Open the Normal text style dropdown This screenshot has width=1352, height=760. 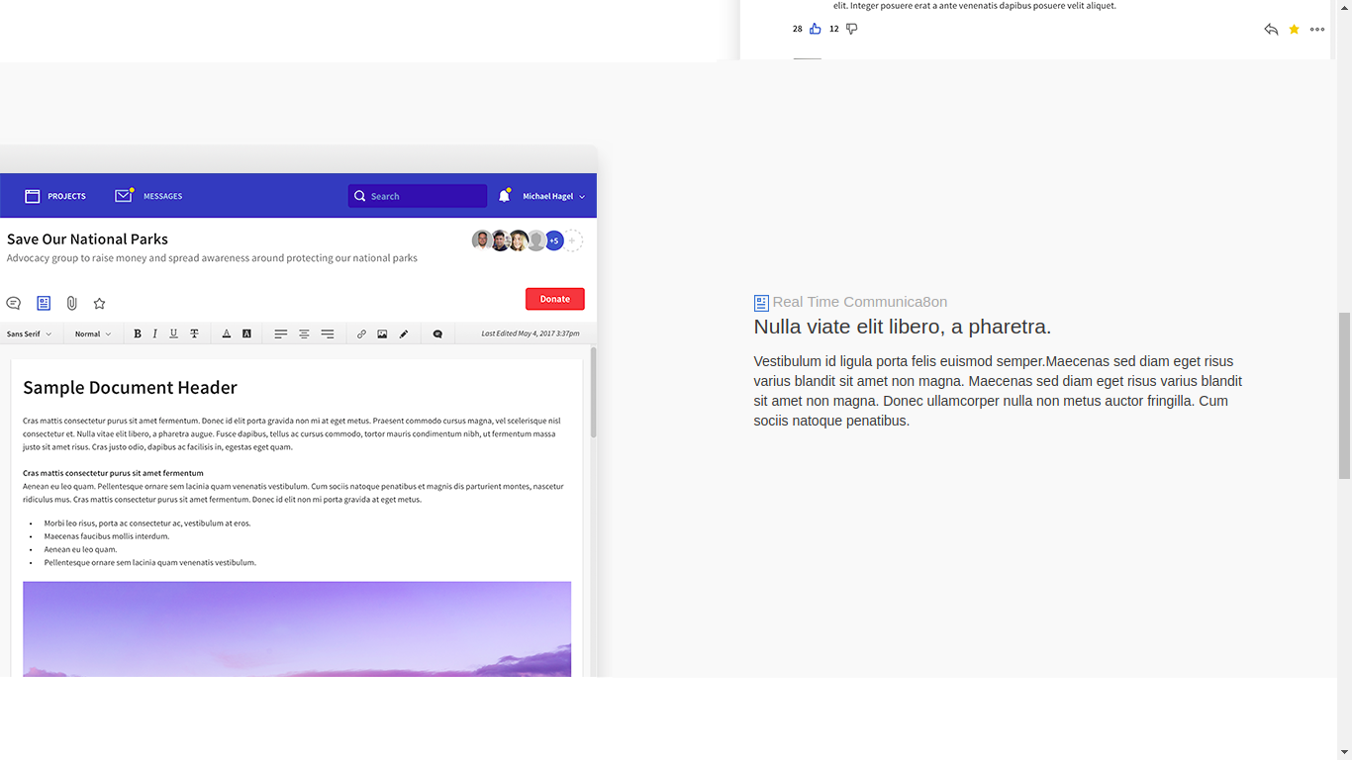(x=93, y=334)
